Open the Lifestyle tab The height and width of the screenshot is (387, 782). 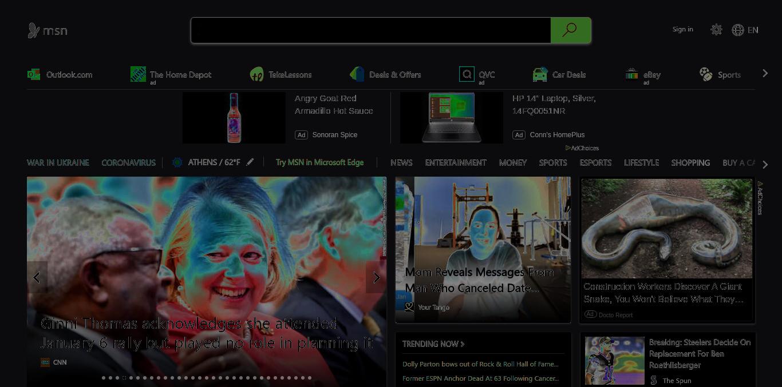641,162
